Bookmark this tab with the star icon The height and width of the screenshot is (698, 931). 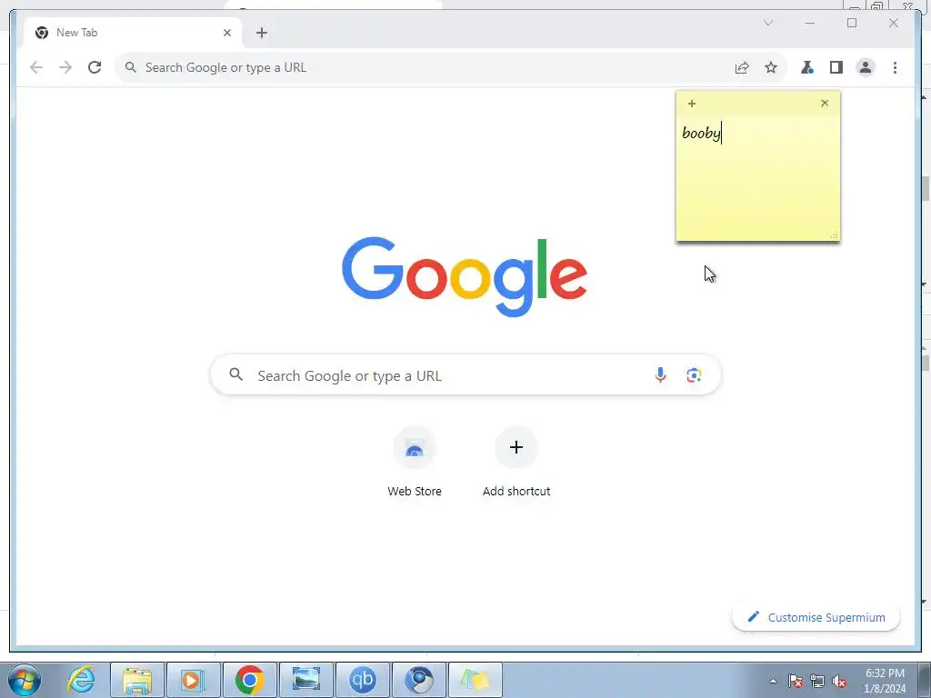click(x=771, y=67)
